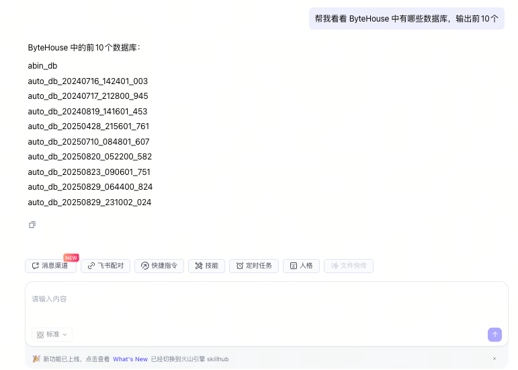Select auto_db_20250428_215601_761 text
Screen dimensions: 518x370
pos(89,126)
